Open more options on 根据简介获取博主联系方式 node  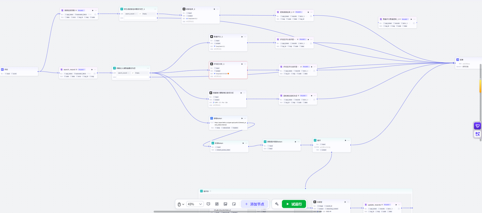click(244, 93)
